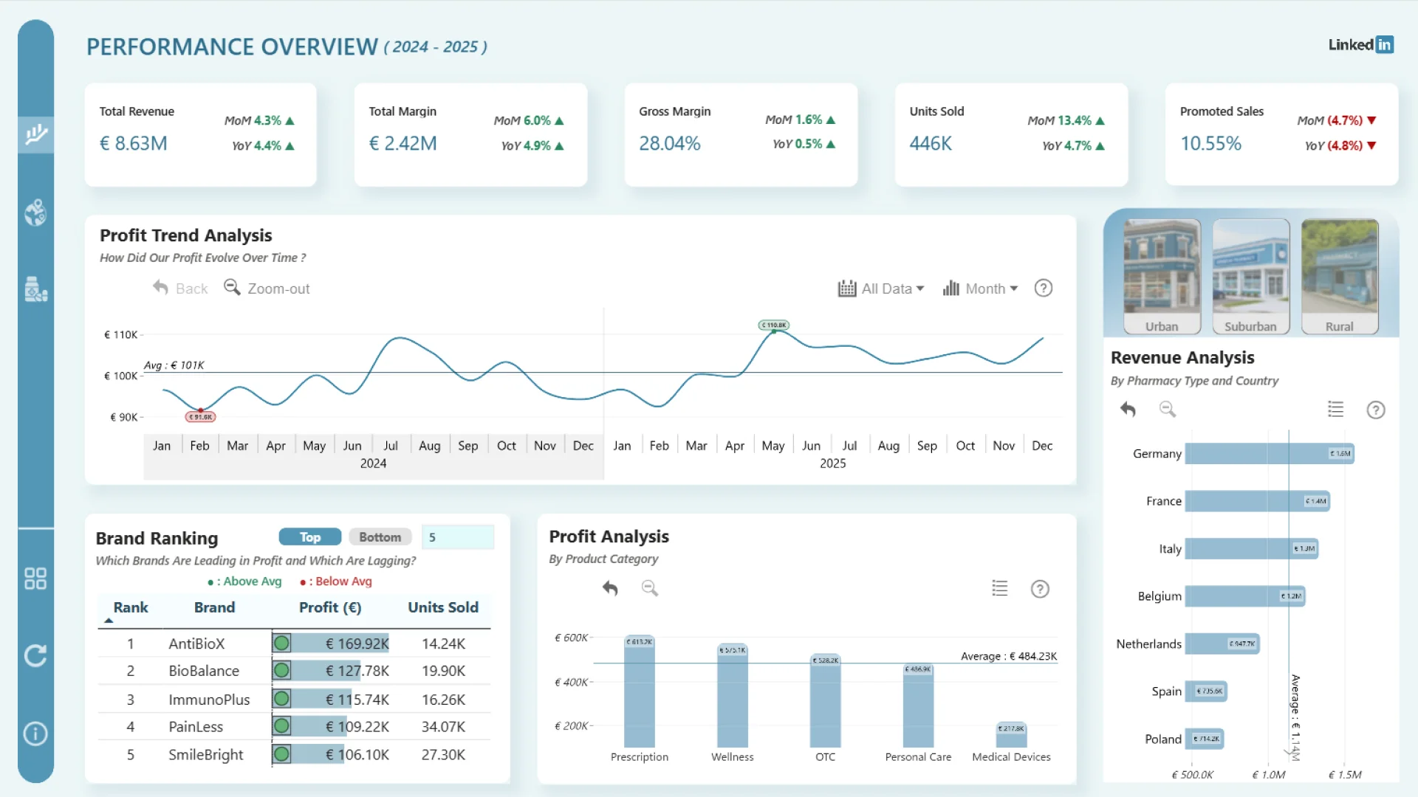This screenshot has width=1418, height=797.
Task: Open the globe icon in left sidebar
Action: [35, 213]
